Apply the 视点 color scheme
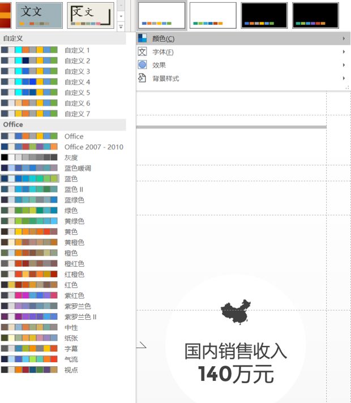This screenshot has width=351, height=403. (x=63, y=370)
